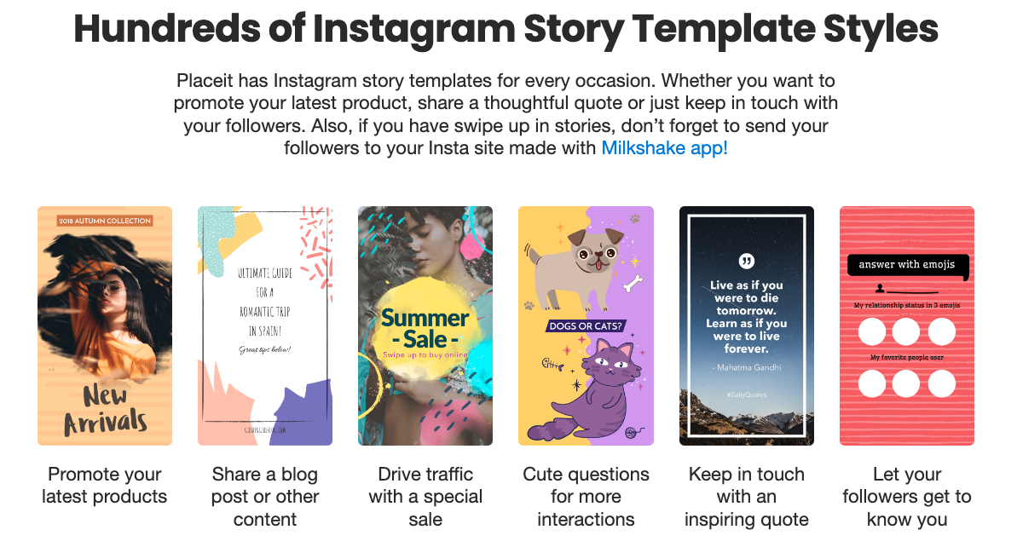Open the Gandhi quote story template
Viewport: 1017px width, 547px height.
(x=747, y=325)
